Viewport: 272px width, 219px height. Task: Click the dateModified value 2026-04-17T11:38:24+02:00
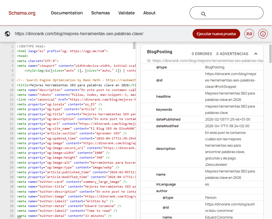(x=227, y=126)
